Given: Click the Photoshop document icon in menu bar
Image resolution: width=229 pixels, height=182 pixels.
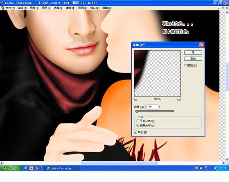Looking at the screenshot, I should coord(3,8).
